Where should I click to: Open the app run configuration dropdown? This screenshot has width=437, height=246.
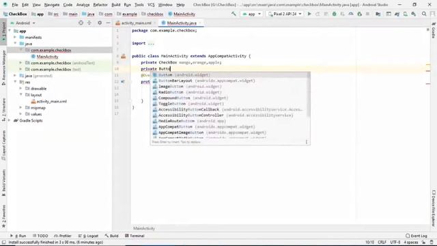(x=252, y=14)
